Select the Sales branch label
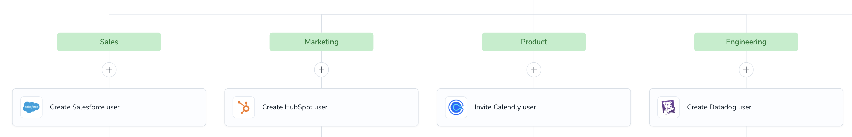Viewport: 852px width, 137px height. click(109, 42)
